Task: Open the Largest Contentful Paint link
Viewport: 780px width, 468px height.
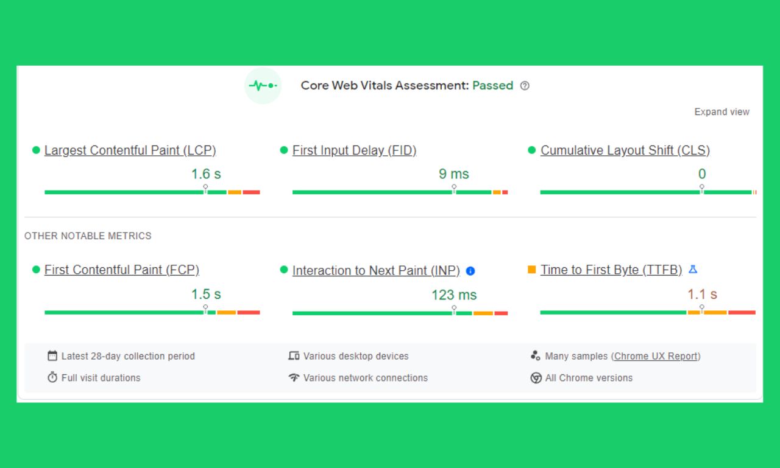Action: [130, 150]
